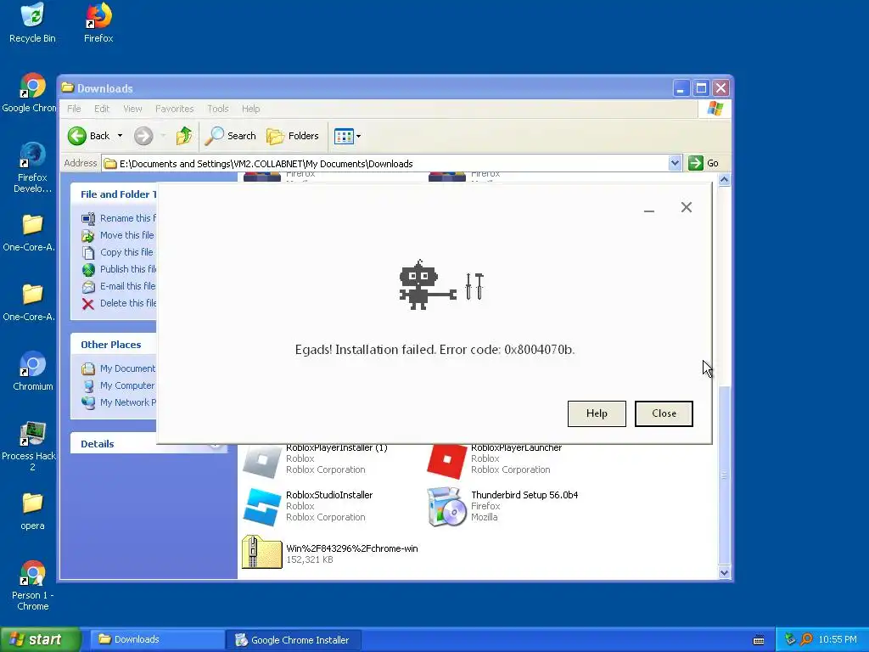Open the Favorites menu
Viewport: 869px width, 652px height.
[175, 109]
